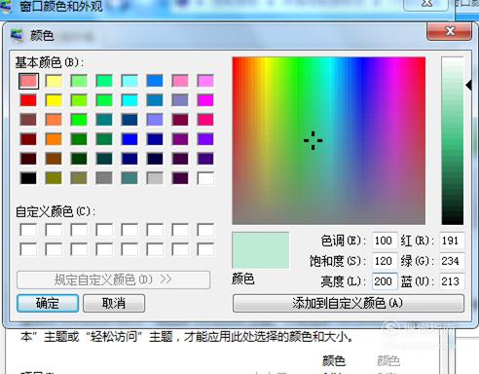This screenshot has height=374, width=479.
Task: Choose the bright yellow basic color swatch
Action: click(x=54, y=100)
